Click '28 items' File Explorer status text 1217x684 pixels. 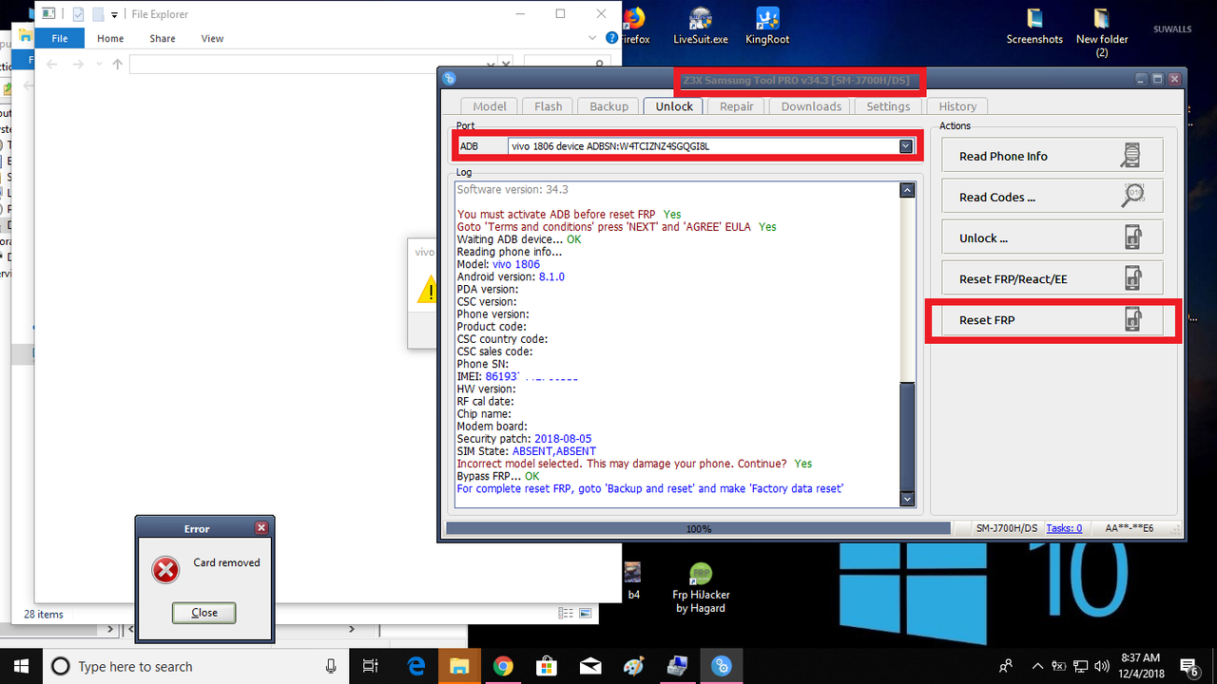(x=44, y=614)
